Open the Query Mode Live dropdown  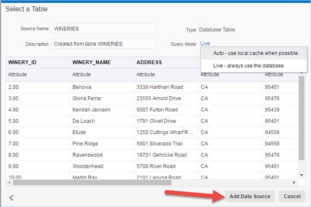tap(205, 43)
